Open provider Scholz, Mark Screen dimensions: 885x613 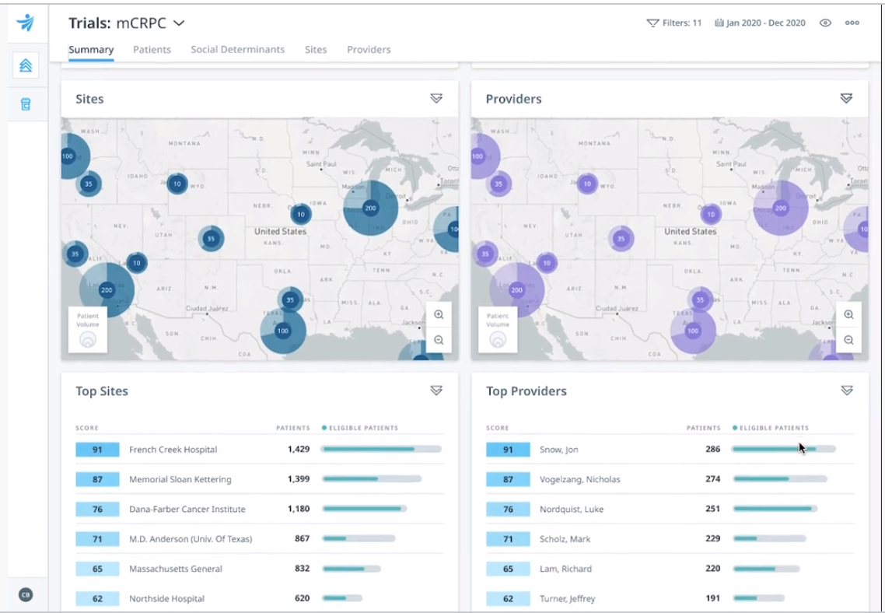tap(565, 539)
